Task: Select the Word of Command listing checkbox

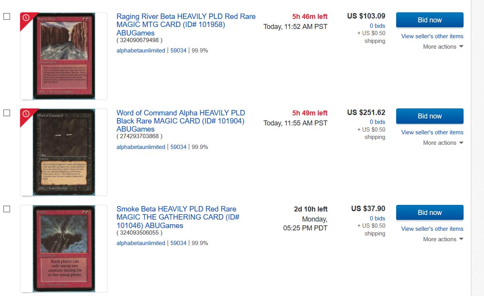Action: pos(7,113)
